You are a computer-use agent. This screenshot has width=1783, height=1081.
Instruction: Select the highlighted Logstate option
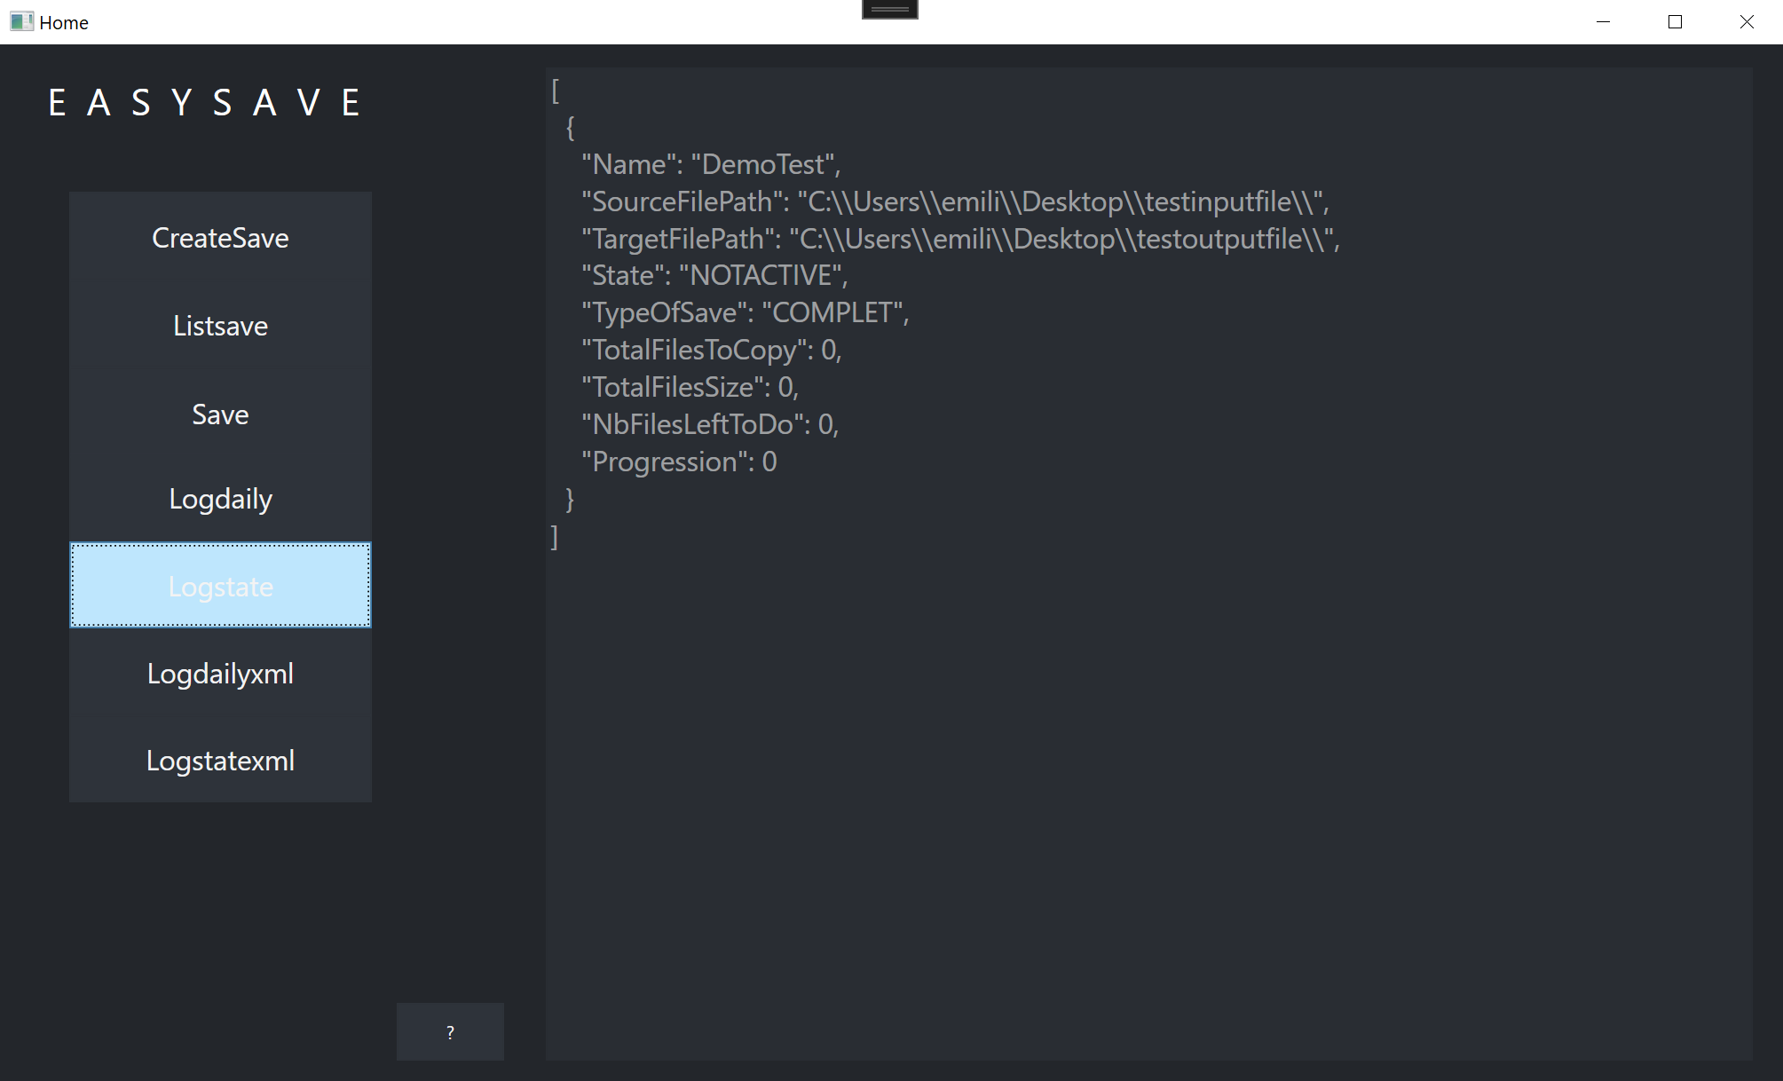click(x=220, y=585)
